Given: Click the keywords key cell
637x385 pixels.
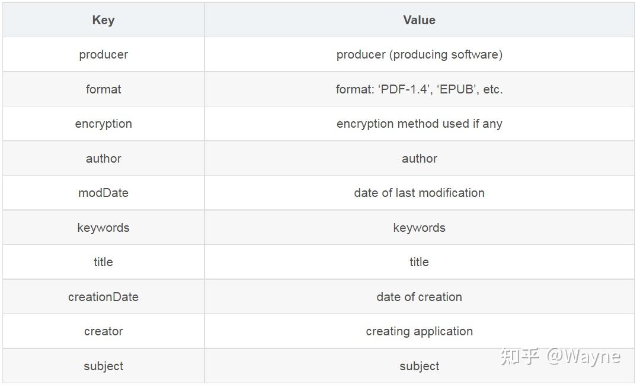Looking at the screenshot, I should pos(103,228).
